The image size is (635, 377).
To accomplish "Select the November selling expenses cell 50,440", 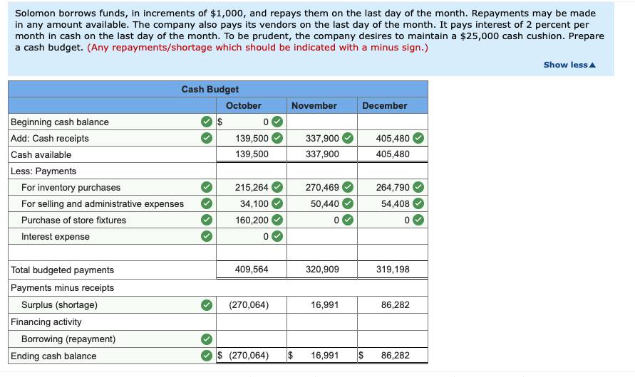I will 322,203.
